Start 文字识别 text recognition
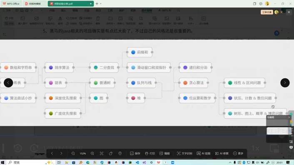 [184, 153]
